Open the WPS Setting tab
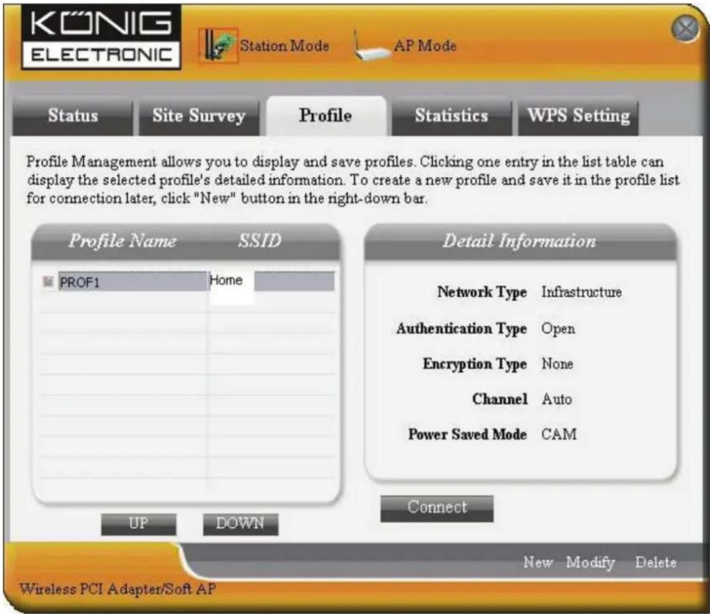This screenshot has width=710, height=614. pos(578,115)
